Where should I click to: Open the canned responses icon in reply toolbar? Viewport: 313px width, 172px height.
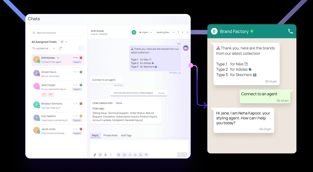tap(119, 155)
